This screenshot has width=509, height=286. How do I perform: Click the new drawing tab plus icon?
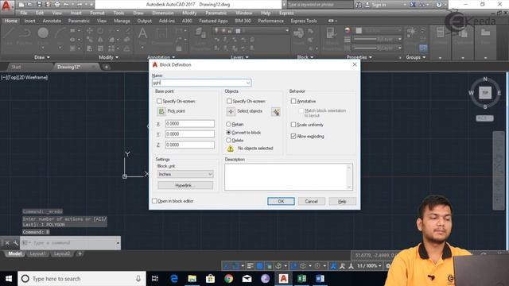click(x=106, y=67)
